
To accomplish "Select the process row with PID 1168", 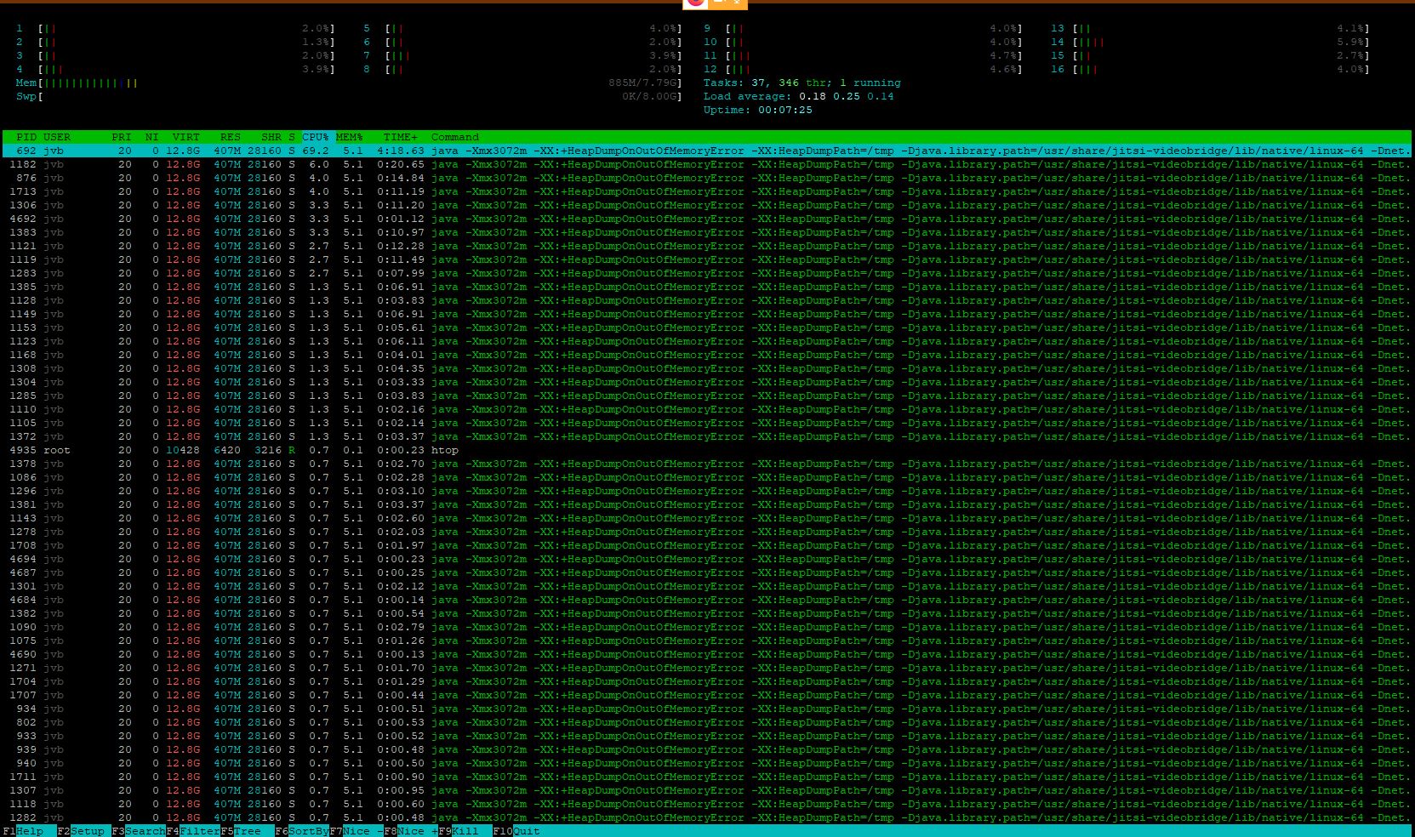I will click(x=707, y=355).
